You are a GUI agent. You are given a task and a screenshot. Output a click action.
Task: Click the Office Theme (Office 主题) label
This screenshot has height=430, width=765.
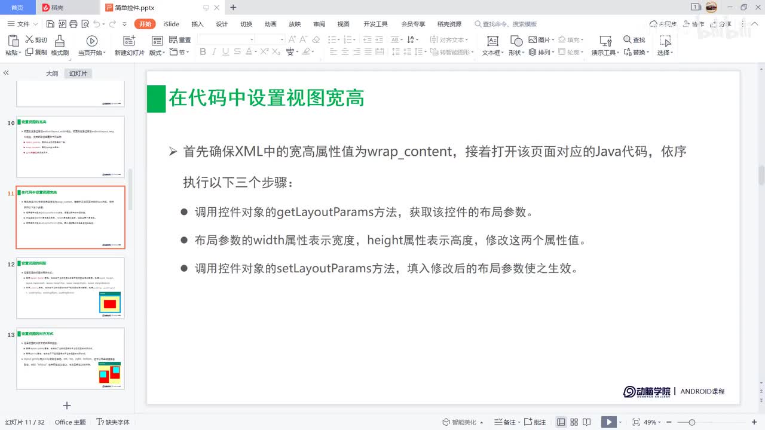[x=71, y=422]
